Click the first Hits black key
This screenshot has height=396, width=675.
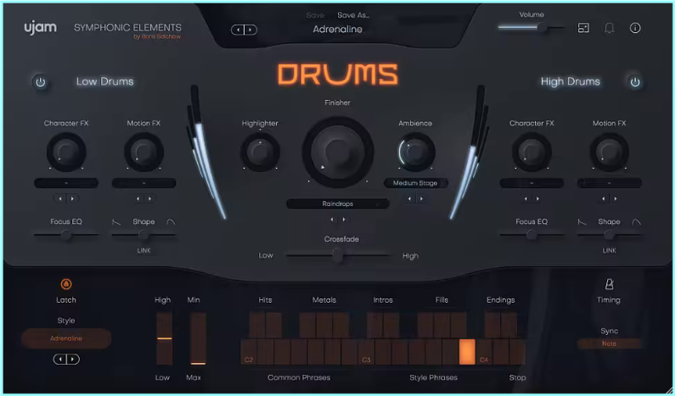(257, 325)
